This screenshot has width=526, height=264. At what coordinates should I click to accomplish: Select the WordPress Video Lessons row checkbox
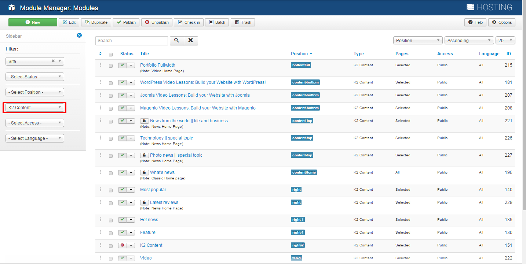tap(111, 83)
